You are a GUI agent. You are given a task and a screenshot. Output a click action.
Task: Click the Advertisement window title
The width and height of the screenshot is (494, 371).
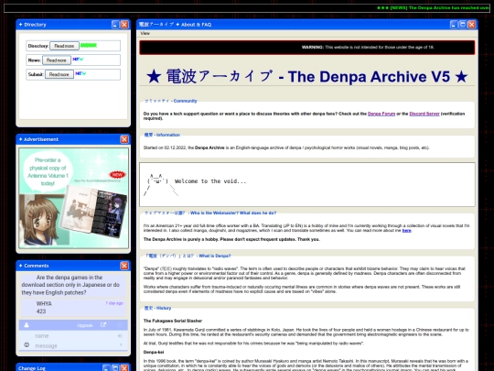click(41, 139)
